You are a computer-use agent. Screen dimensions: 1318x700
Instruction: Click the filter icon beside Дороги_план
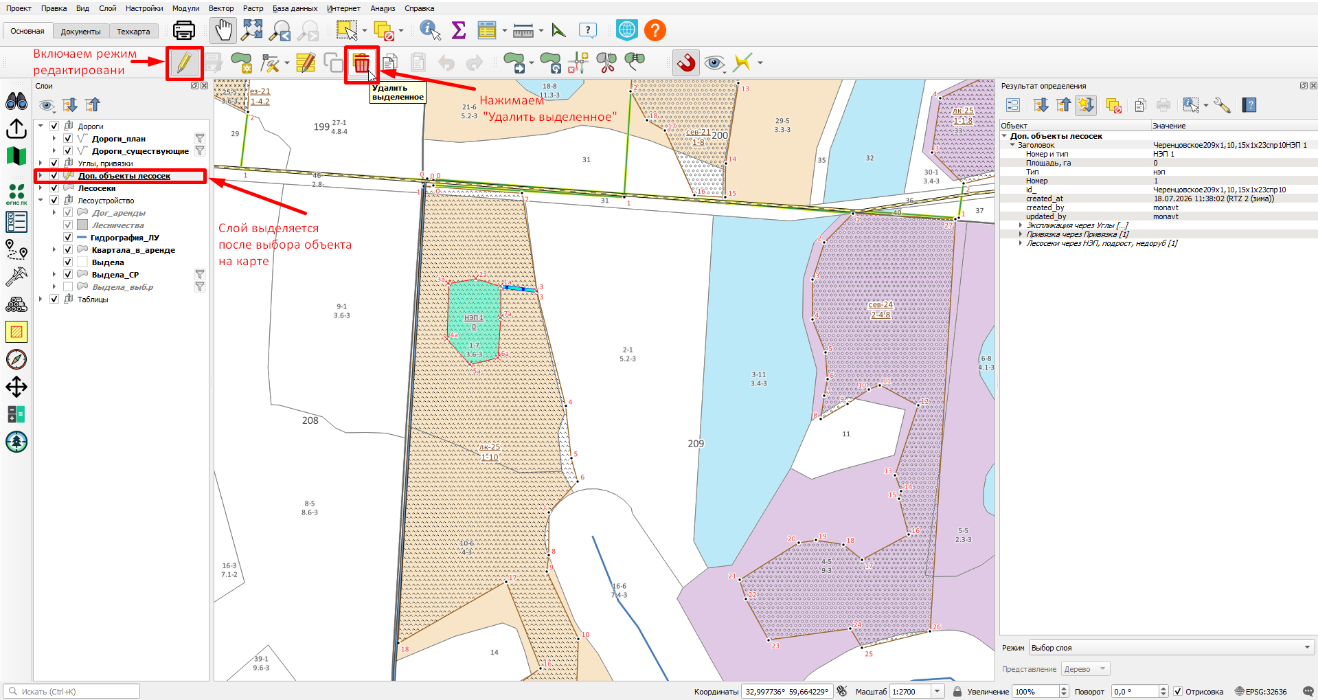200,139
